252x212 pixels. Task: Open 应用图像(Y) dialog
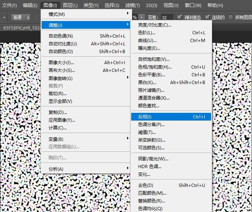coord(86,120)
